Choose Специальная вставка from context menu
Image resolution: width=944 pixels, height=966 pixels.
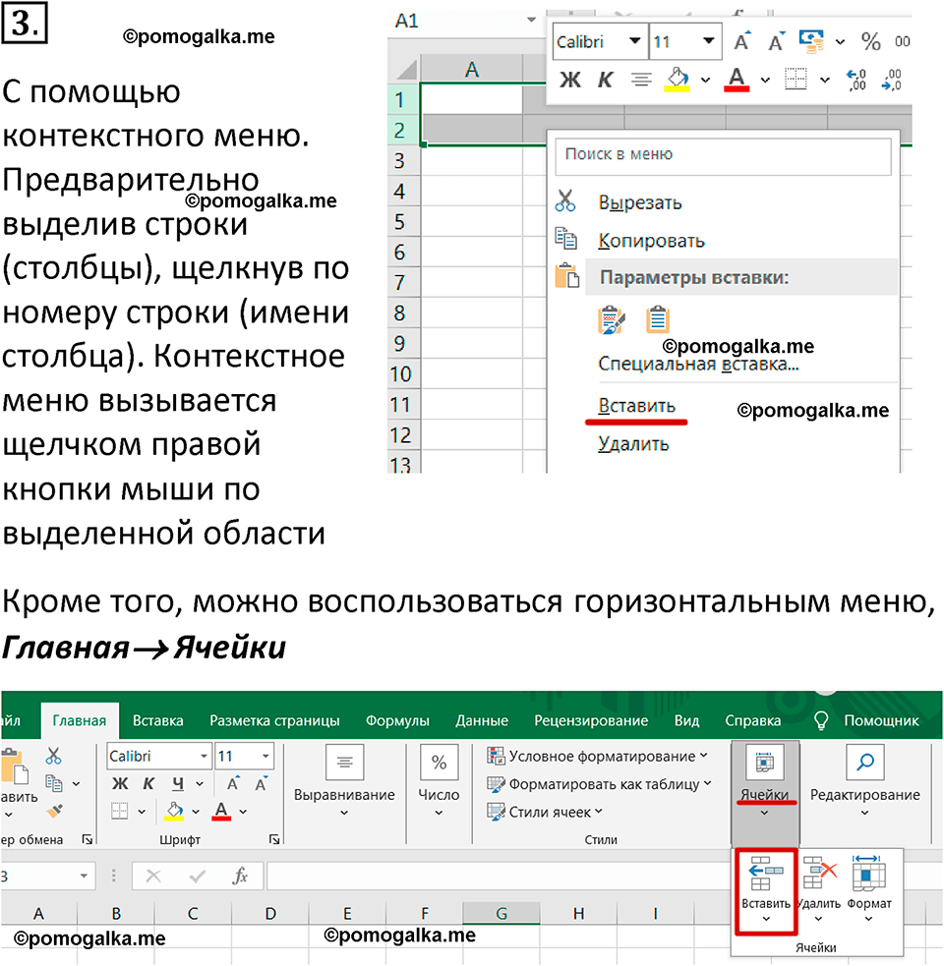click(698, 364)
